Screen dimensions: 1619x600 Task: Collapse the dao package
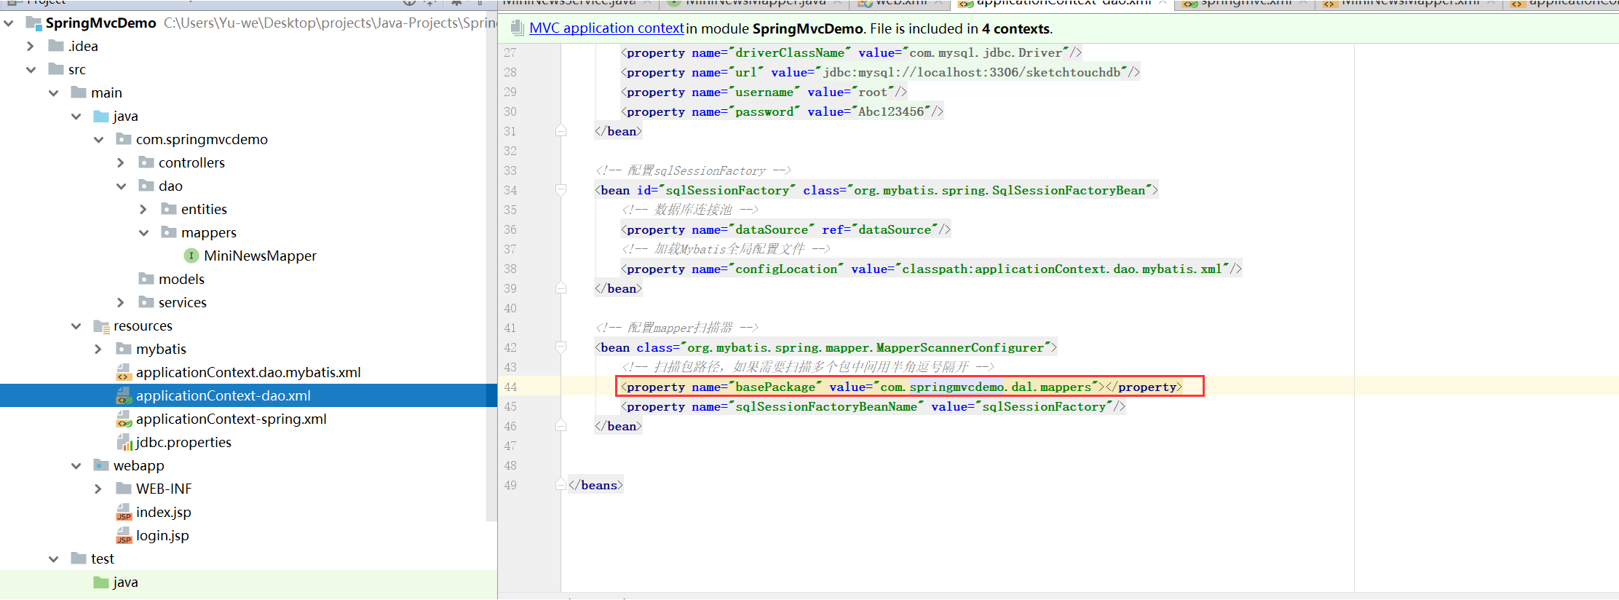tap(121, 186)
